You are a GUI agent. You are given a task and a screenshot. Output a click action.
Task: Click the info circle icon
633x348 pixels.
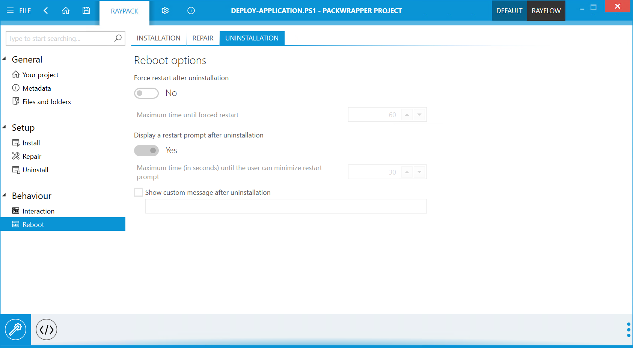(x=191, y=10)
